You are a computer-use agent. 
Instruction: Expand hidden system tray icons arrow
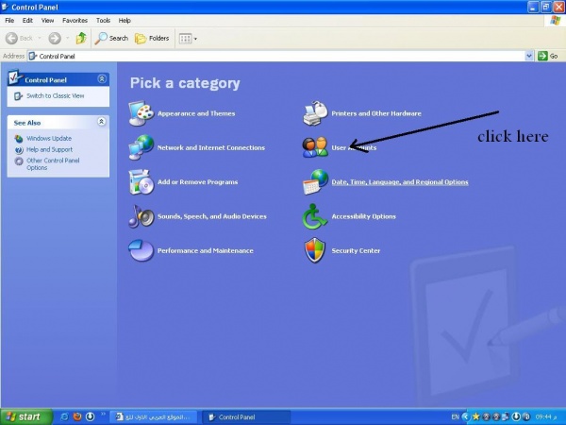[466, 416]
